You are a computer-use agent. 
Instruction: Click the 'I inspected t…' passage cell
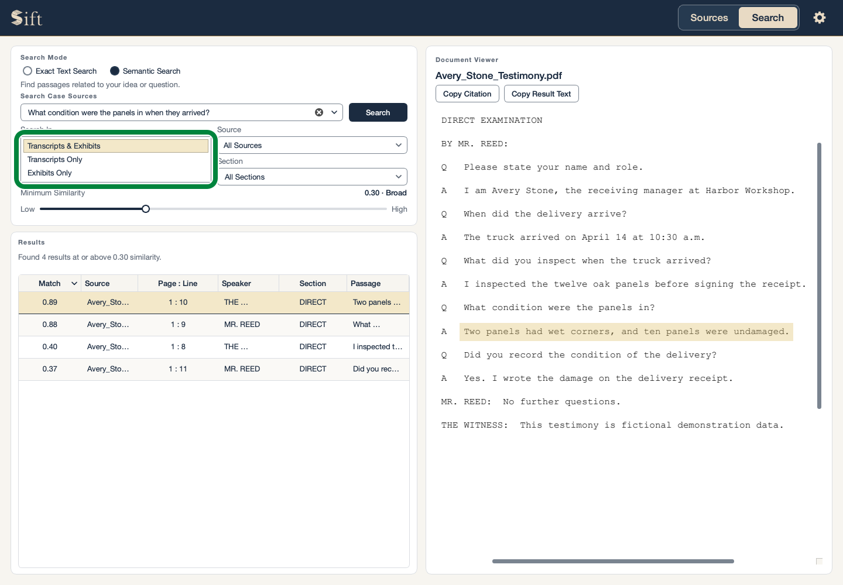point(378,347)
